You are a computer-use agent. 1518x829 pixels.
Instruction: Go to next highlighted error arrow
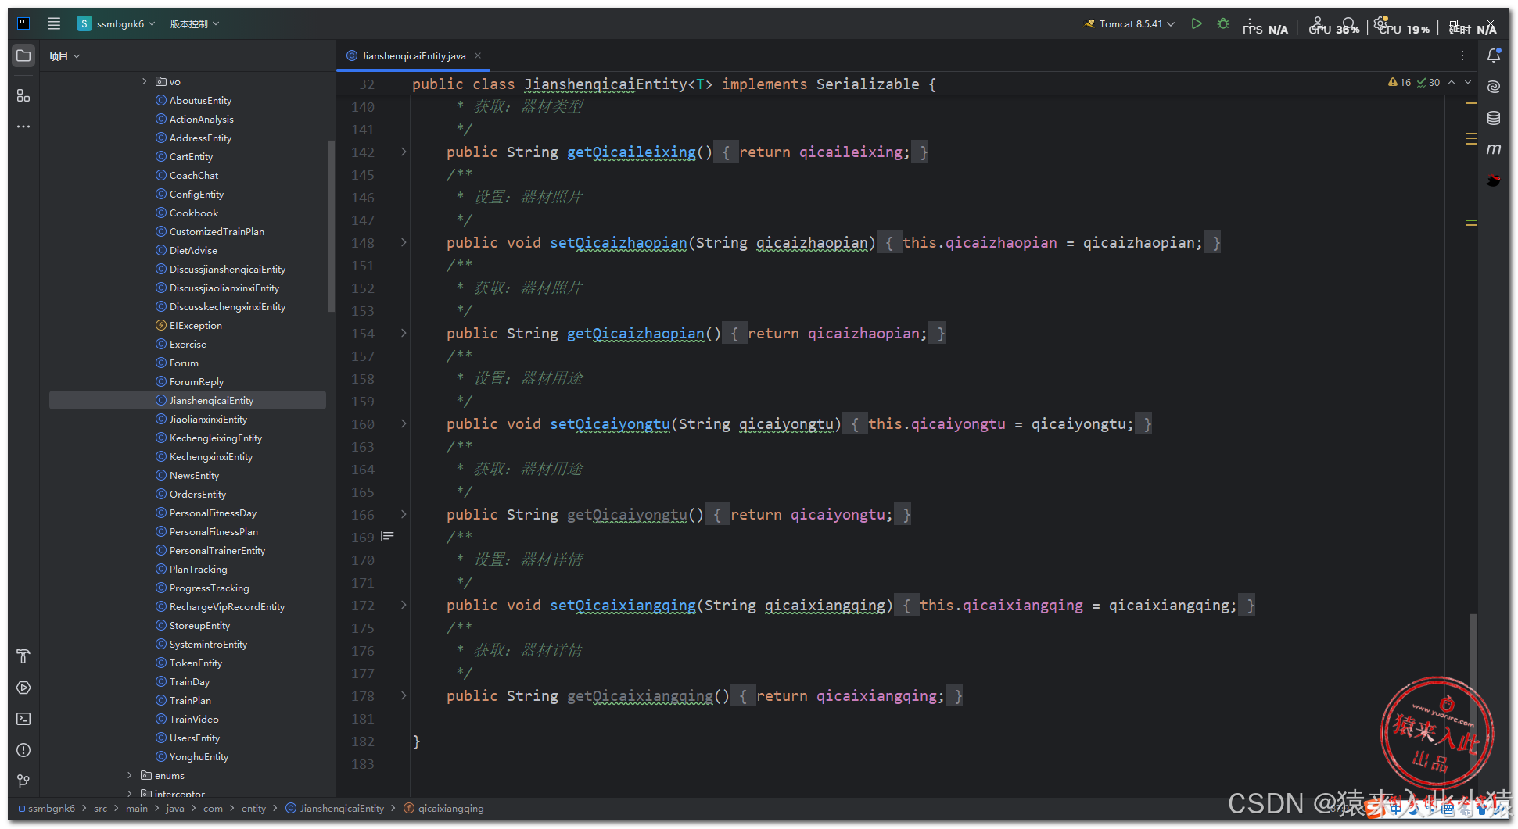(x=1468, y=82)
